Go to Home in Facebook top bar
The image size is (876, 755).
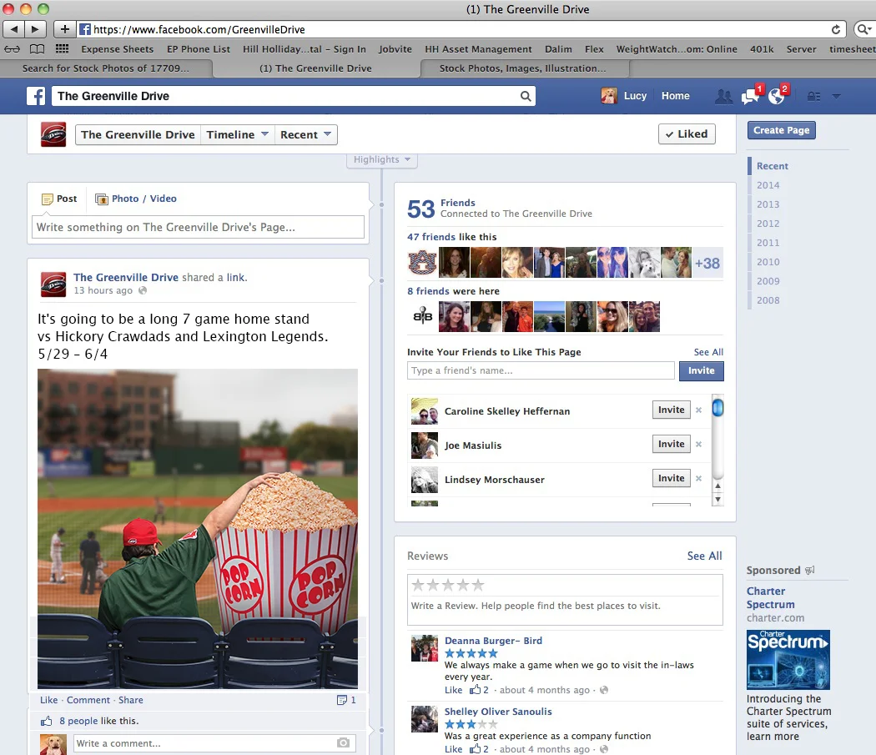[676, 96]
